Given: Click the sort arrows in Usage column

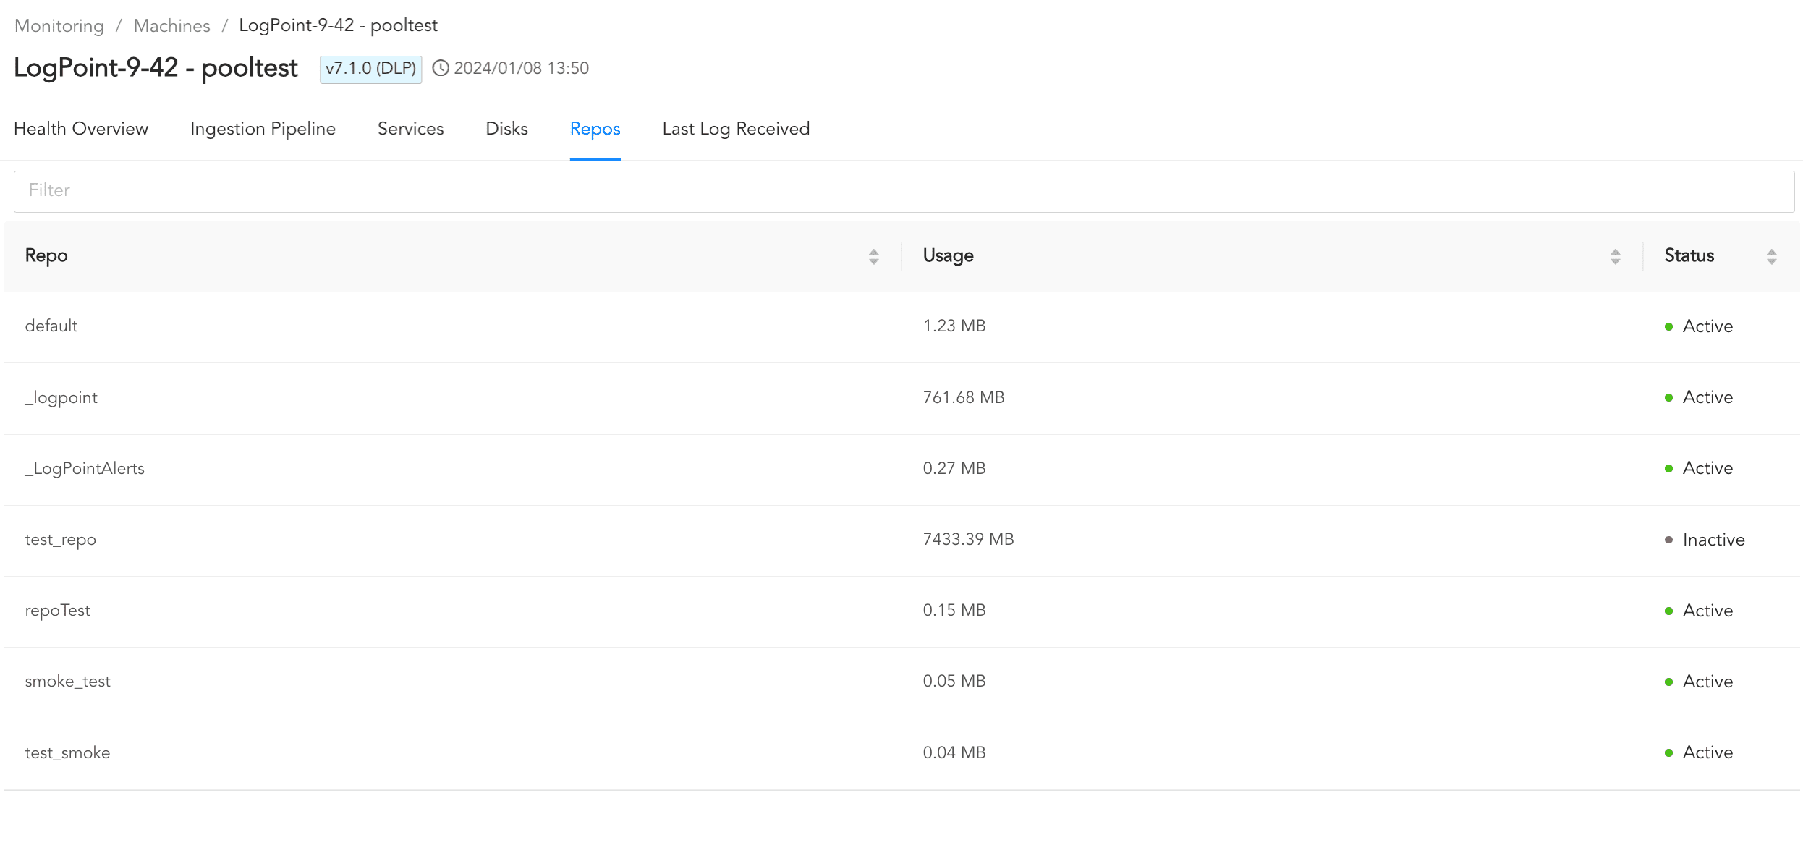Looking at the screenshot, I should tap(1615, 256).
